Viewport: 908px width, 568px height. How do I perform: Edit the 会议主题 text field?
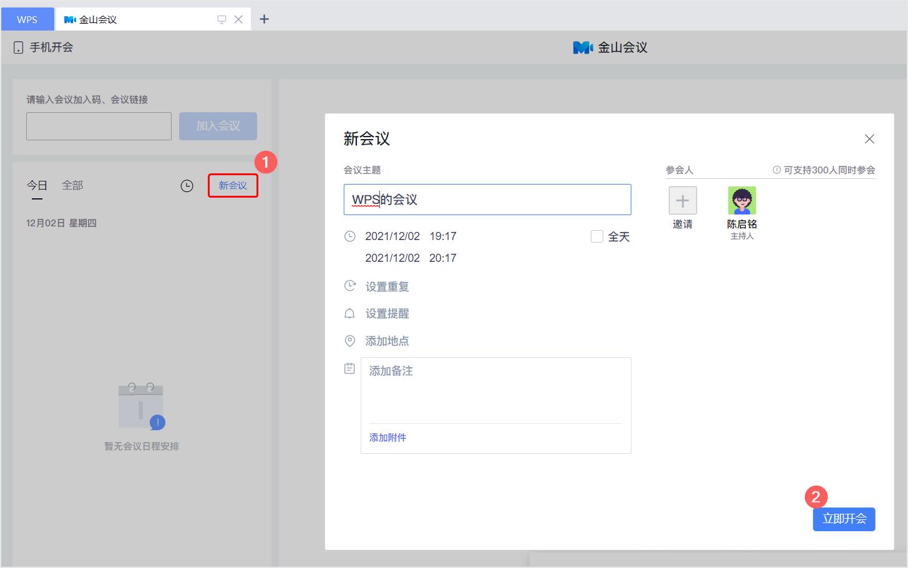tap(487, 200)
